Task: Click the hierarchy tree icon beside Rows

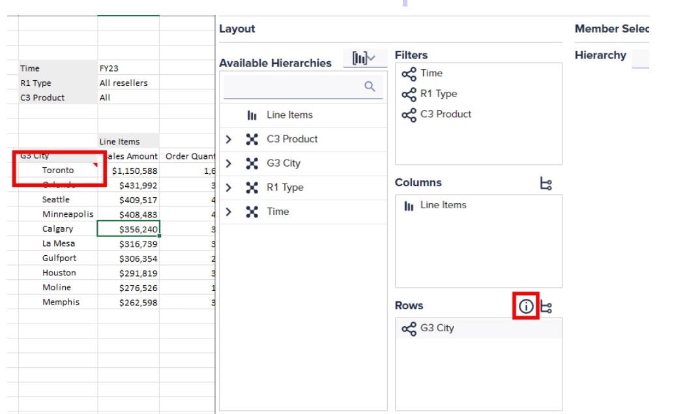Action: (546, 306)
